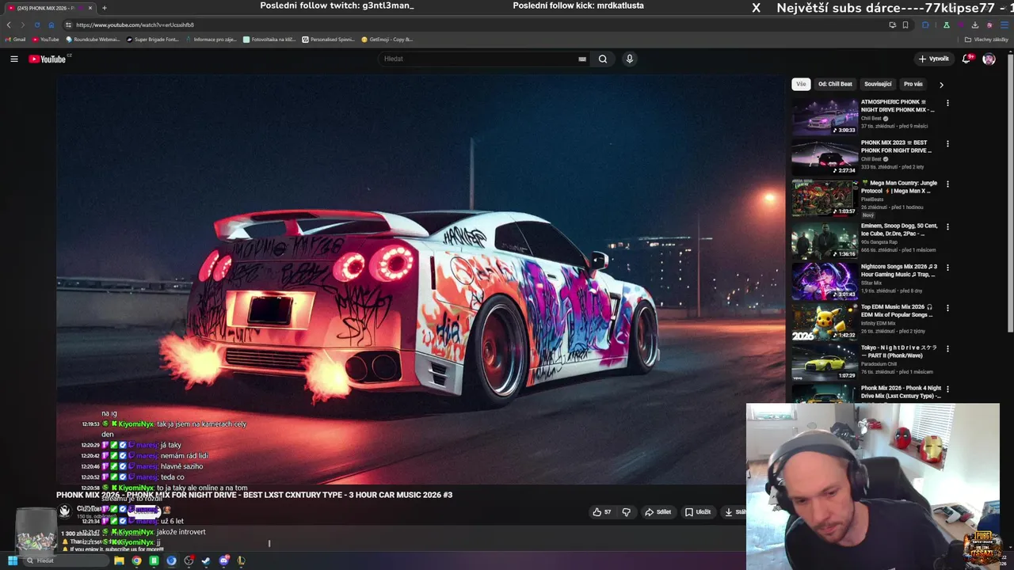This screenshot has width=1014, height=570.
Task: Open the on-screen keyboard icon in search box
Action: (582, 59)
